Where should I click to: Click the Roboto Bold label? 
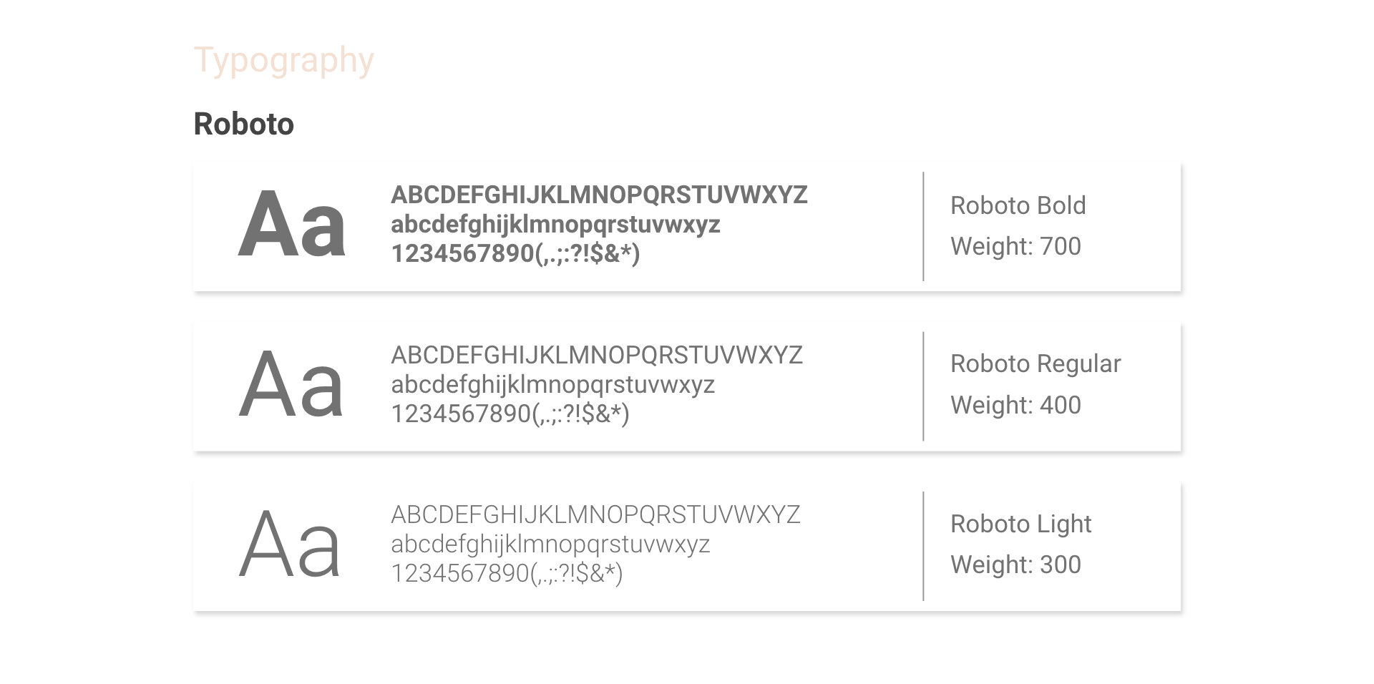click(x=1018, y=205)
